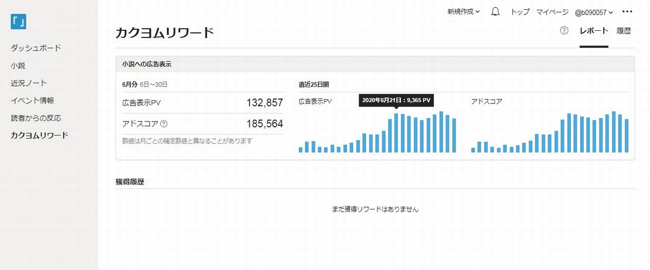Click the アドスコア help question icon
The height and width of the screenshot is (270, 650).
click(164, 124)
